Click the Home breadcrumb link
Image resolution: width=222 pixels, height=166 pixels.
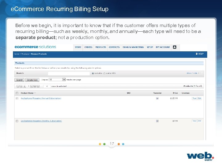pyautogui.click(x=17, y=54)
